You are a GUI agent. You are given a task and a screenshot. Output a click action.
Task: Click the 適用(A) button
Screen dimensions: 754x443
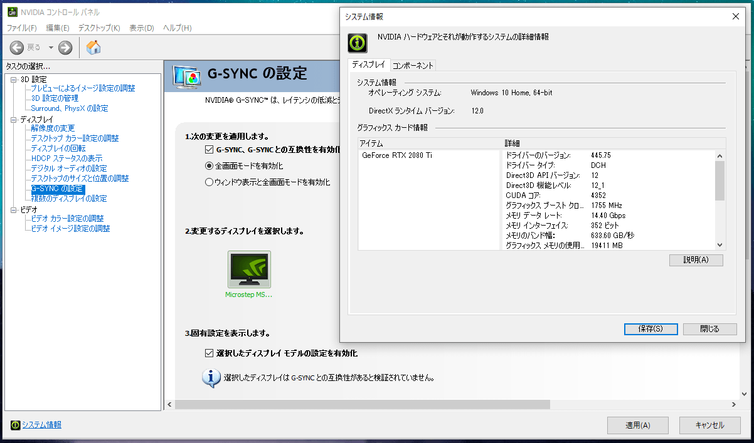(x=638, y=425)
